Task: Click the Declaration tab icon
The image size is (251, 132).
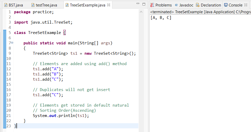Action: tap(198, 5)
